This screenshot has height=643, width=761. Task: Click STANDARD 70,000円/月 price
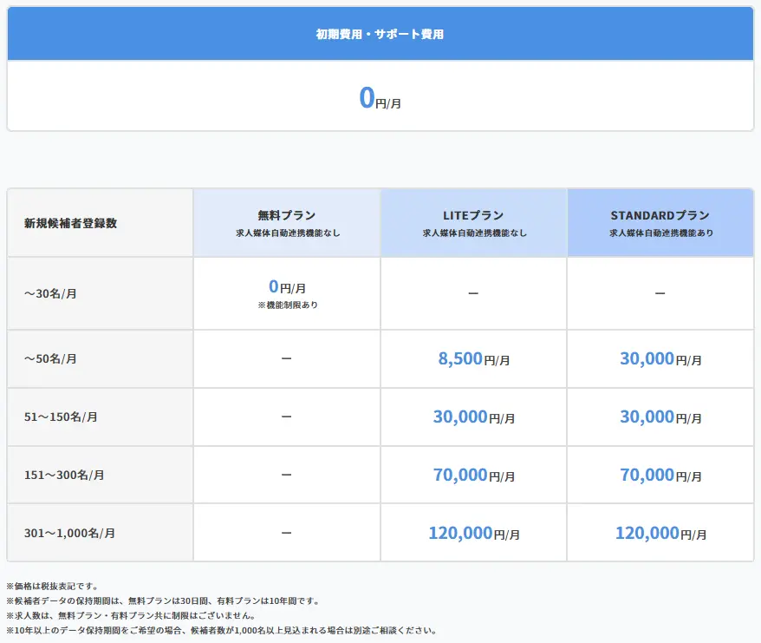pyautogui.click(x=660, y=475)
